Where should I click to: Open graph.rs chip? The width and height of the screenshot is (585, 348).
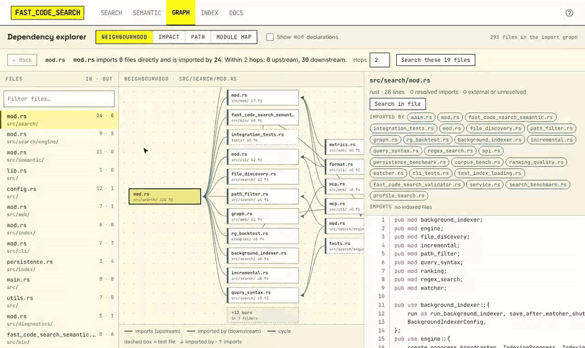(x=386, y=140)
